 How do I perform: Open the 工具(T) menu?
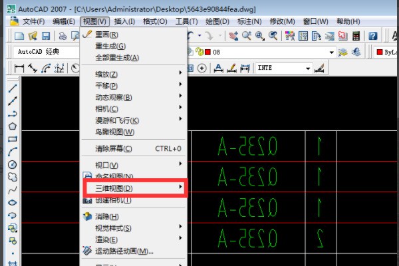pos(186,21)
